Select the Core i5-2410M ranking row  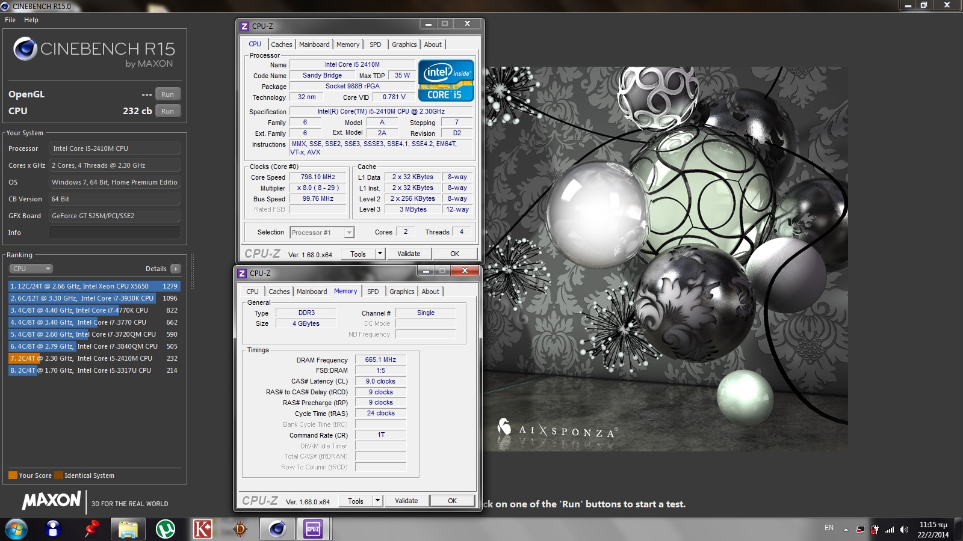tap(94, 358)
